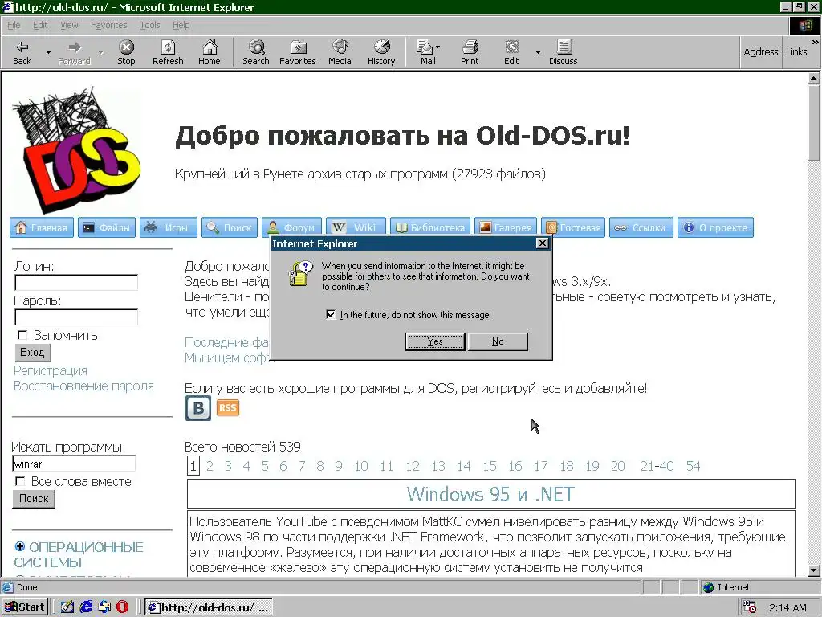
Task: Go to the Home page
Action: pos(210,52)
